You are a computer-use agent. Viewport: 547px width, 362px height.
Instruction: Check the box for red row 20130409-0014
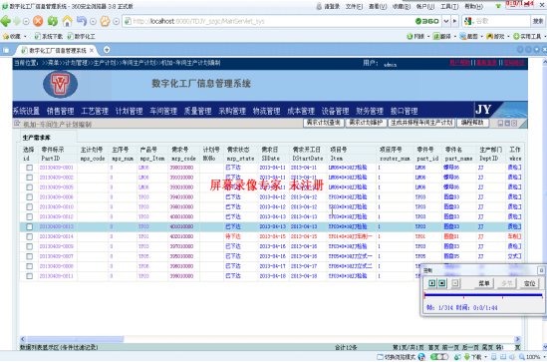(x=30, y=236)
